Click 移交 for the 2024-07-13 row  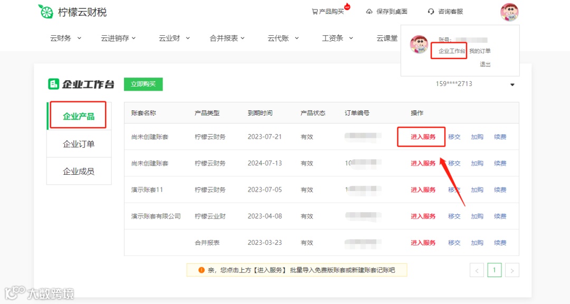coord(454,163)
